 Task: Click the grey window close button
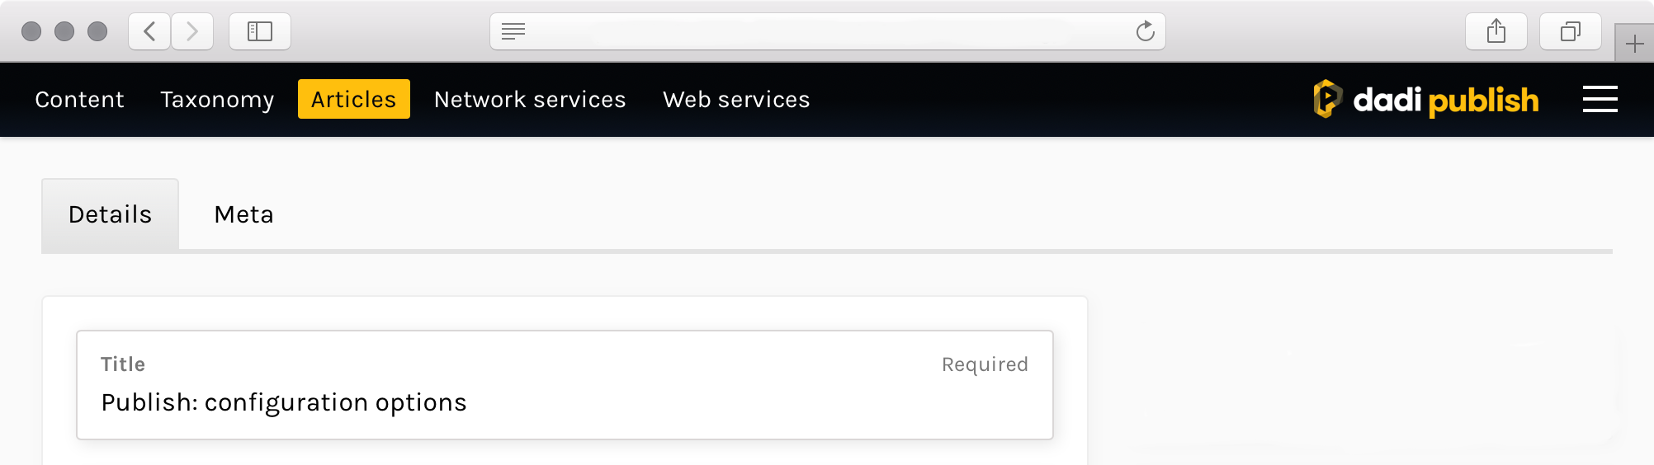coord(31,31)
